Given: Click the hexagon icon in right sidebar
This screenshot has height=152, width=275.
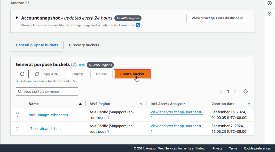Looking at the screenshot, I should (270, 14).
